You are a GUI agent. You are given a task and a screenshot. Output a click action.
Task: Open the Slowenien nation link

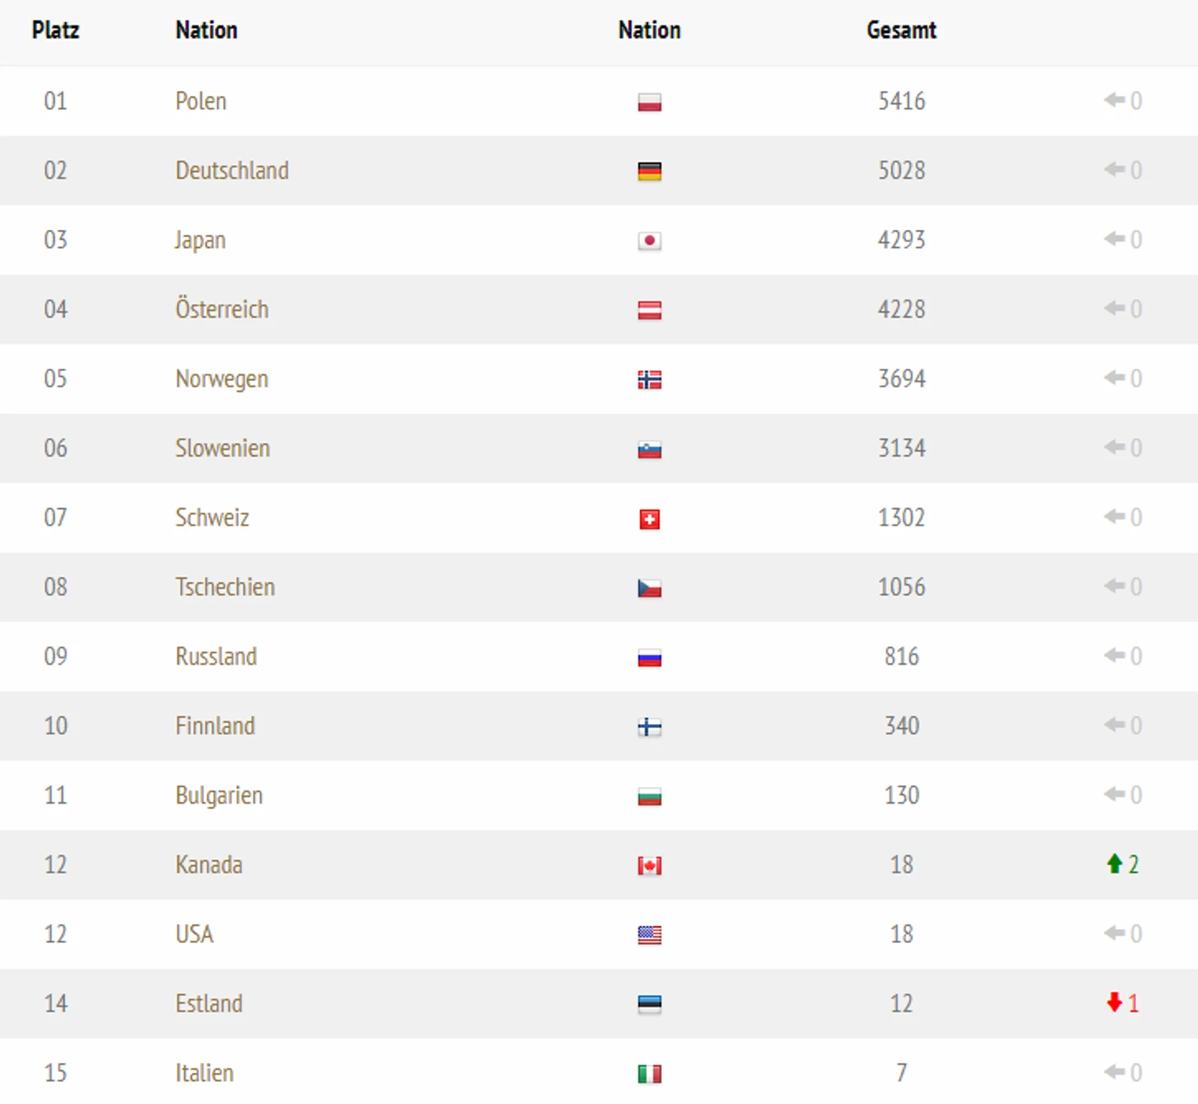point(222,448)
